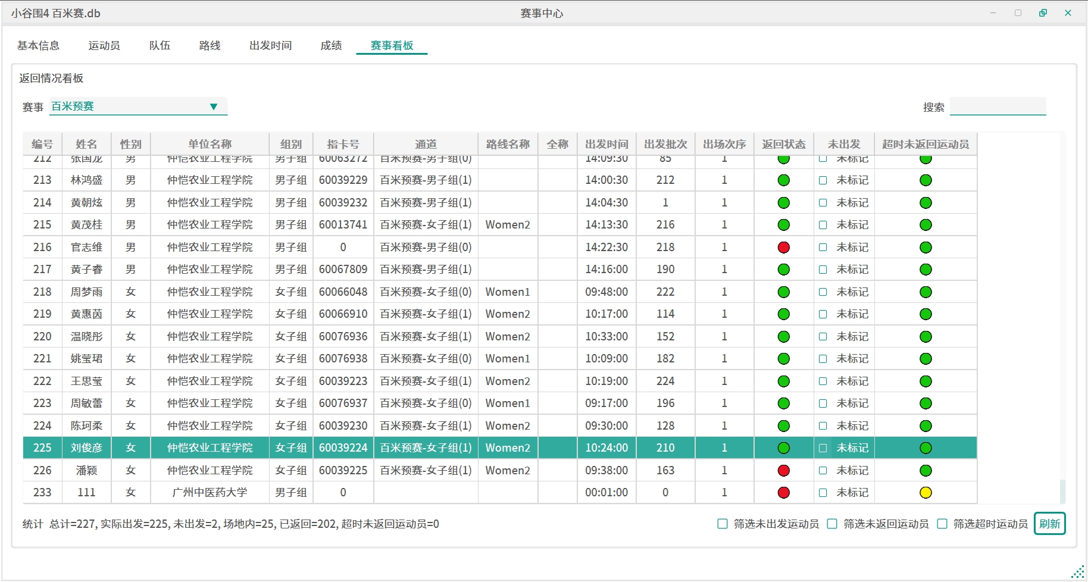
Task: Sort table by 编号 column header
Action: tap(42, 144)
